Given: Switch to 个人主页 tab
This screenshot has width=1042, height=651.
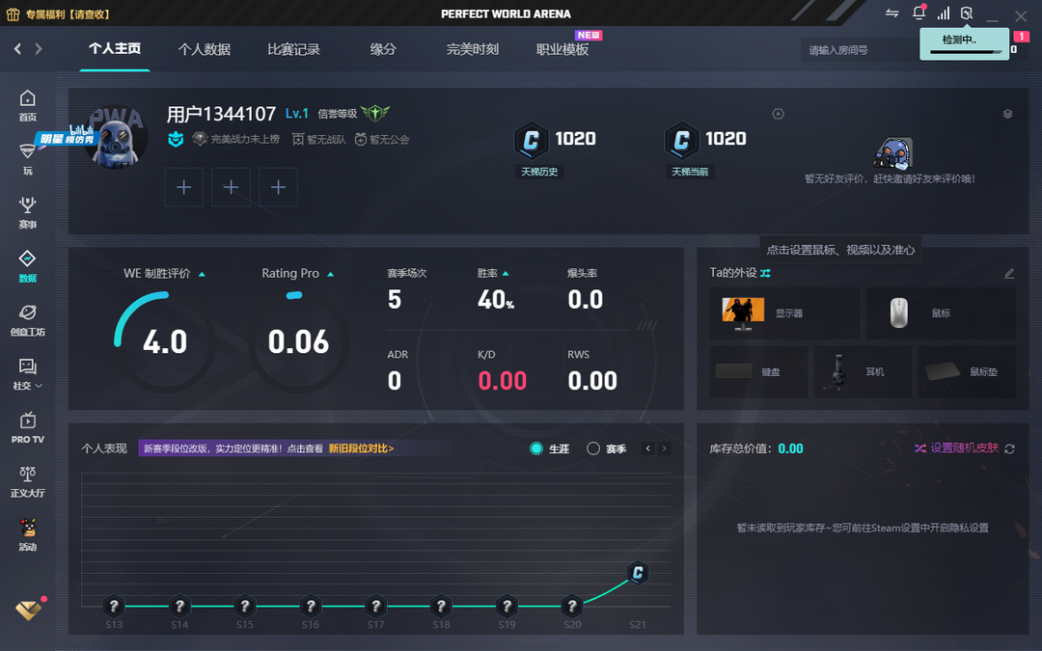Looking at the screenshot, I should coord(114,48).
